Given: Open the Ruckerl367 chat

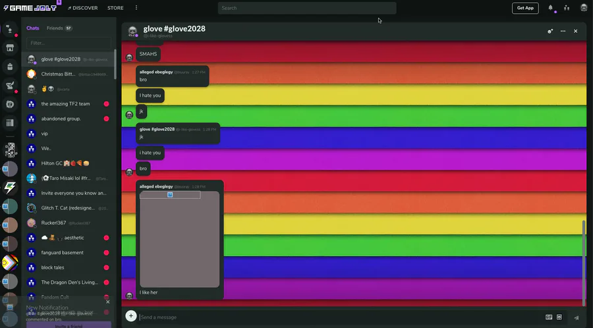Looking at the screenshot, I should (x=68, y=223).
